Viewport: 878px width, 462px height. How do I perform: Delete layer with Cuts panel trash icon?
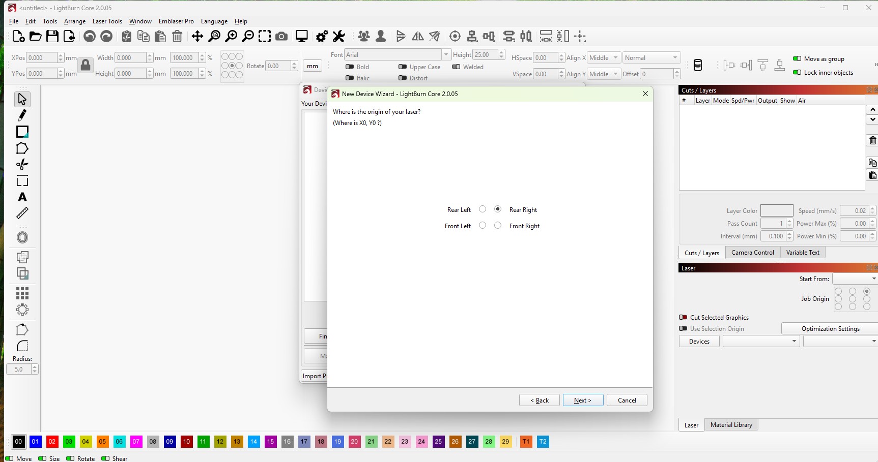(x=872, y=140)
